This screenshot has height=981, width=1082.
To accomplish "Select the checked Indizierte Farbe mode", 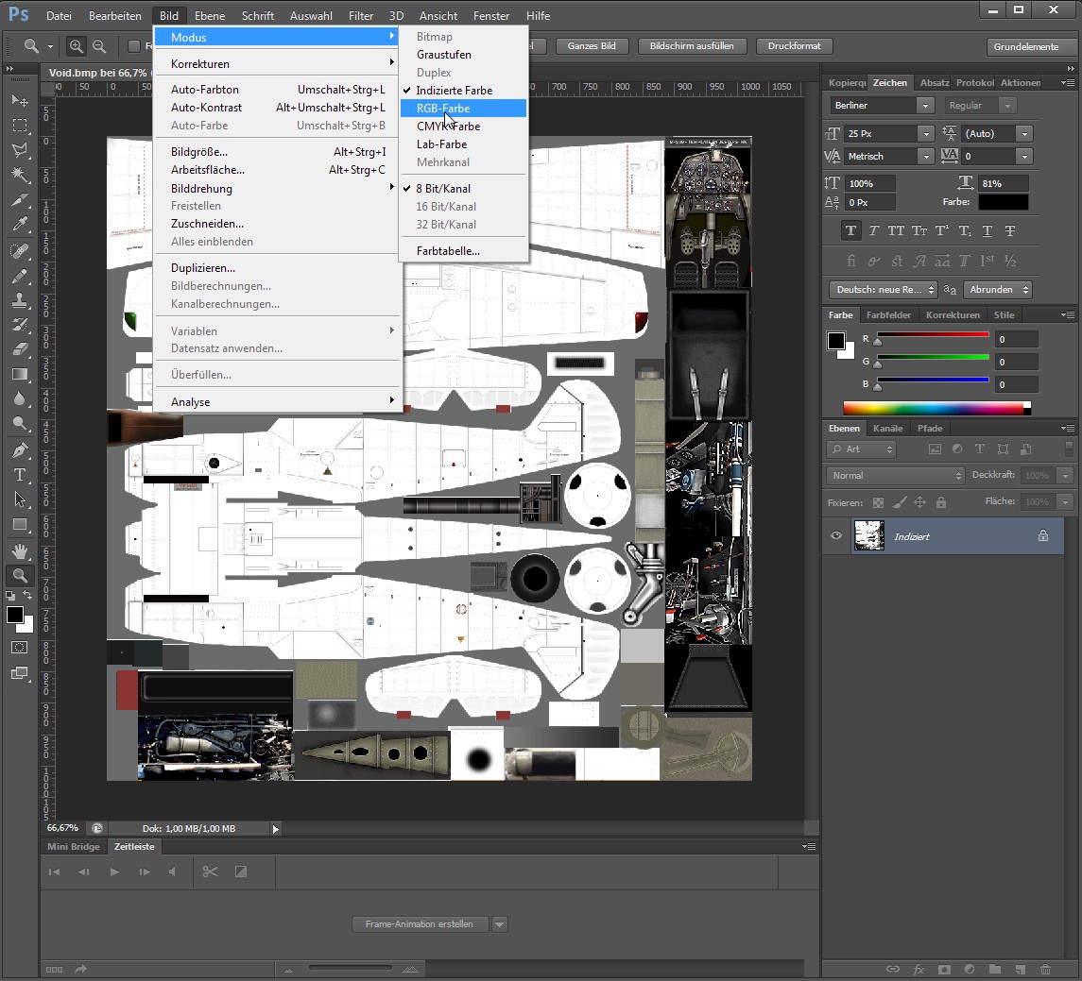I will pos(454,91).
